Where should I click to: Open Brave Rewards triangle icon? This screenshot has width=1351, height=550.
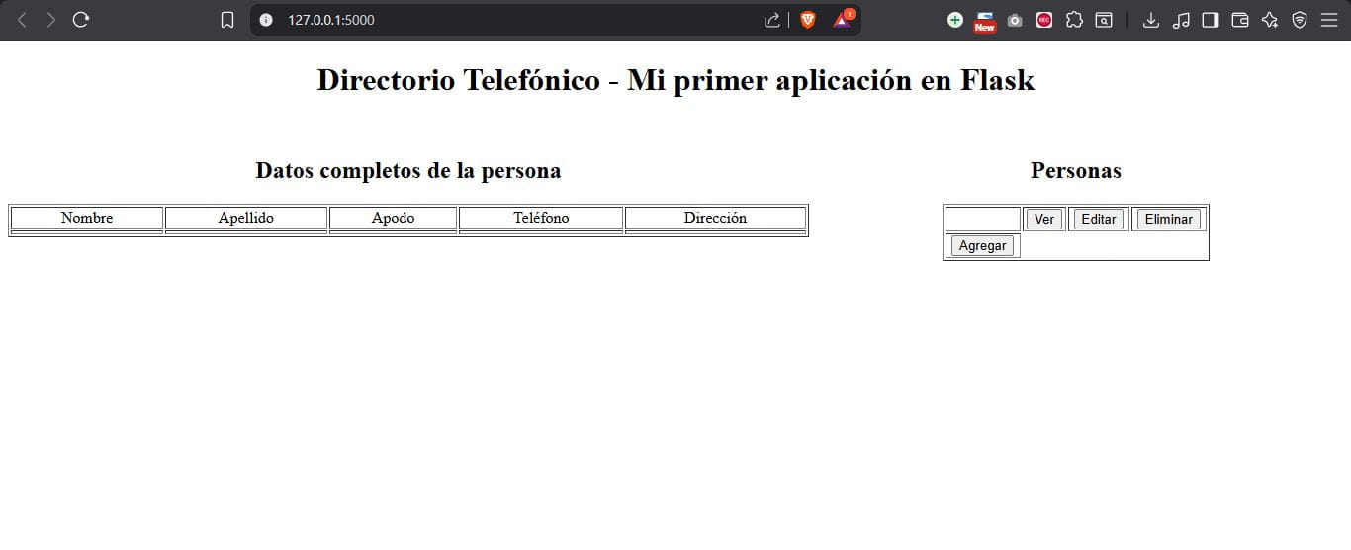[842, 20]
